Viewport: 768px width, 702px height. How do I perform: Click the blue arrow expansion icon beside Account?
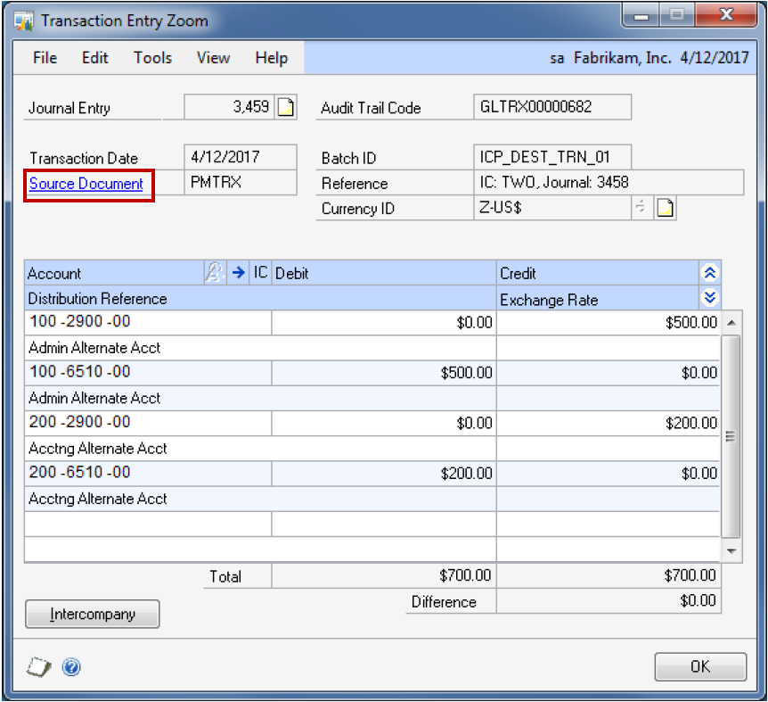click(x=238, y=274)
